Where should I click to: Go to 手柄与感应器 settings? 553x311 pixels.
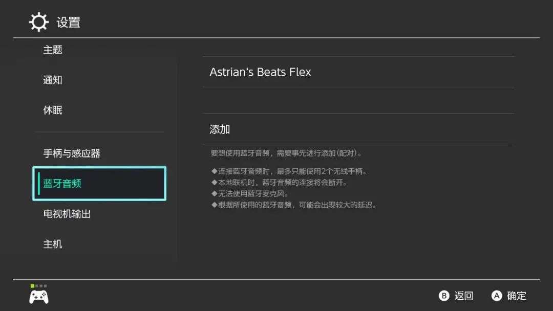[x=72, y=153]
